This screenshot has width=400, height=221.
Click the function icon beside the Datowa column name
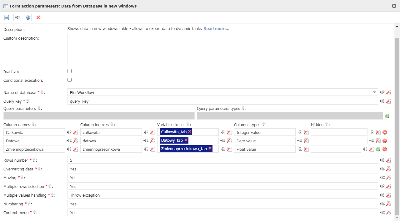[x=76, y=141]
